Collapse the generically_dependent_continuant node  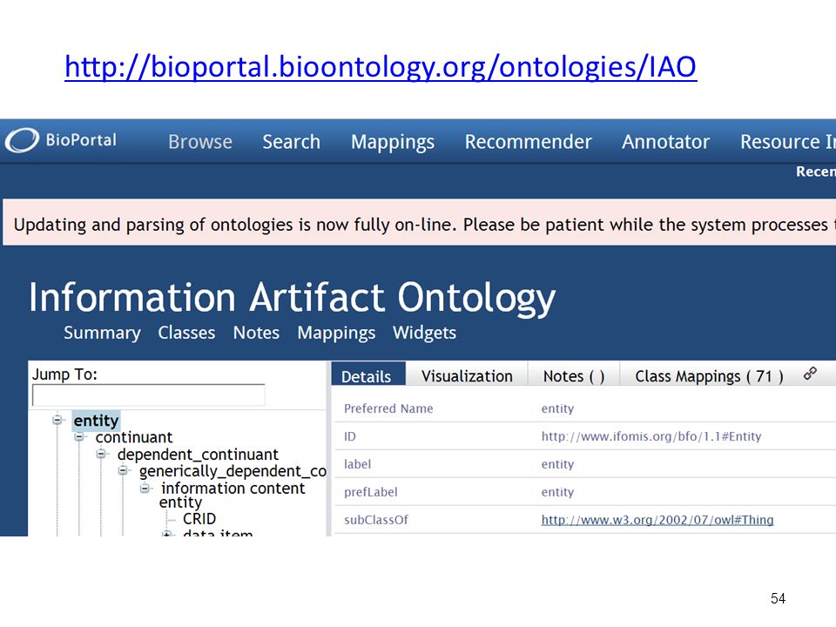(123, 471)
